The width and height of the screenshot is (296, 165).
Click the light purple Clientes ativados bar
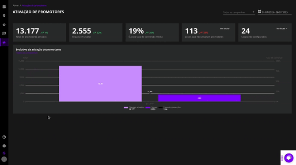tap(100, 84)
